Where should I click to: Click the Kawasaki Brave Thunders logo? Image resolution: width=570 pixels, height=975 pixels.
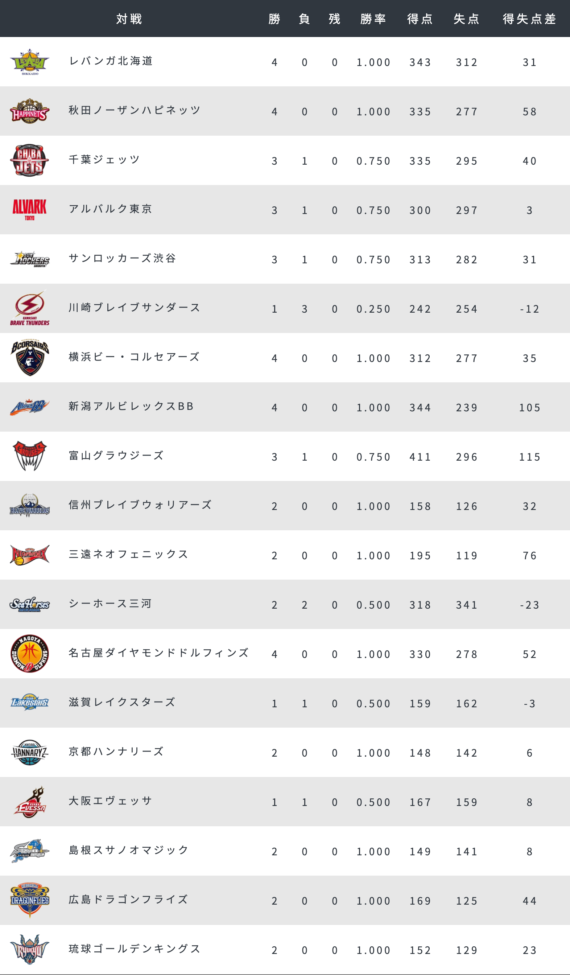pyautogui.click(x=30, y=308)
